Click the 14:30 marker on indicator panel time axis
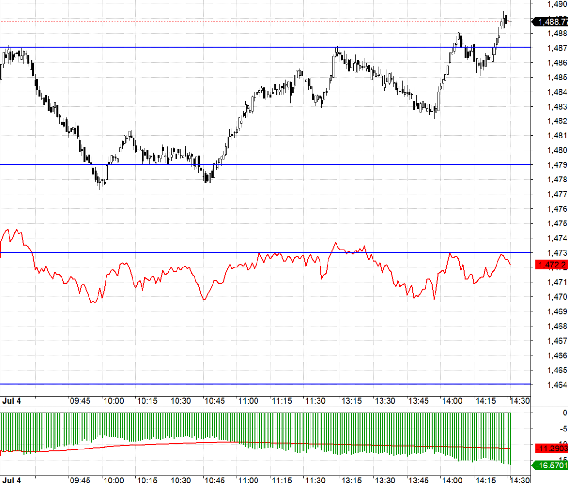This screenshot has height=483, width=568. (519, 480)
